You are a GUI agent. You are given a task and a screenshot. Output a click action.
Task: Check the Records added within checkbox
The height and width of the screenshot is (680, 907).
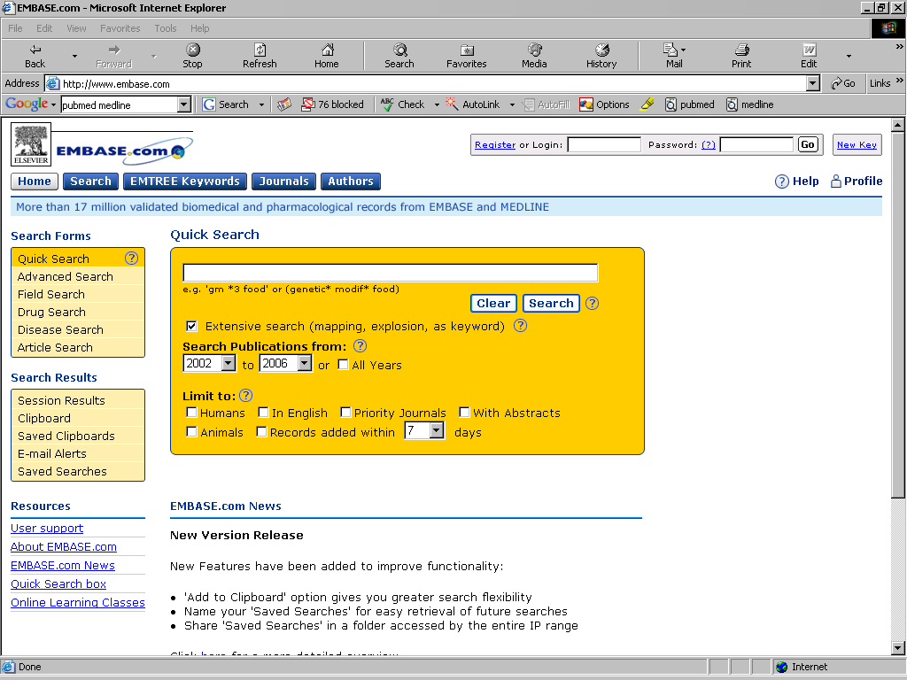pos(261,432)
